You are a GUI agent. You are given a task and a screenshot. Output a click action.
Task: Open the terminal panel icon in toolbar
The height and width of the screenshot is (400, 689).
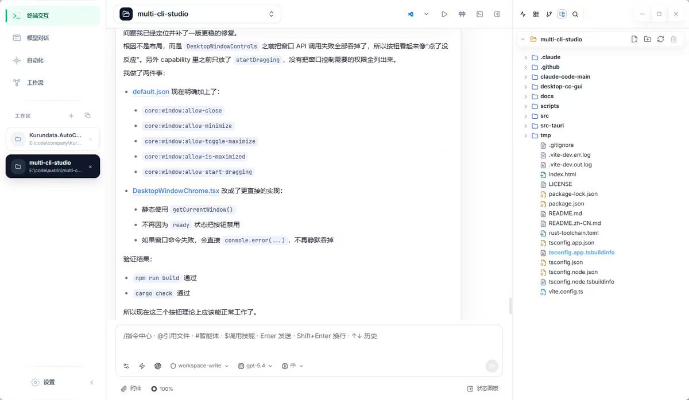(479, 14)
